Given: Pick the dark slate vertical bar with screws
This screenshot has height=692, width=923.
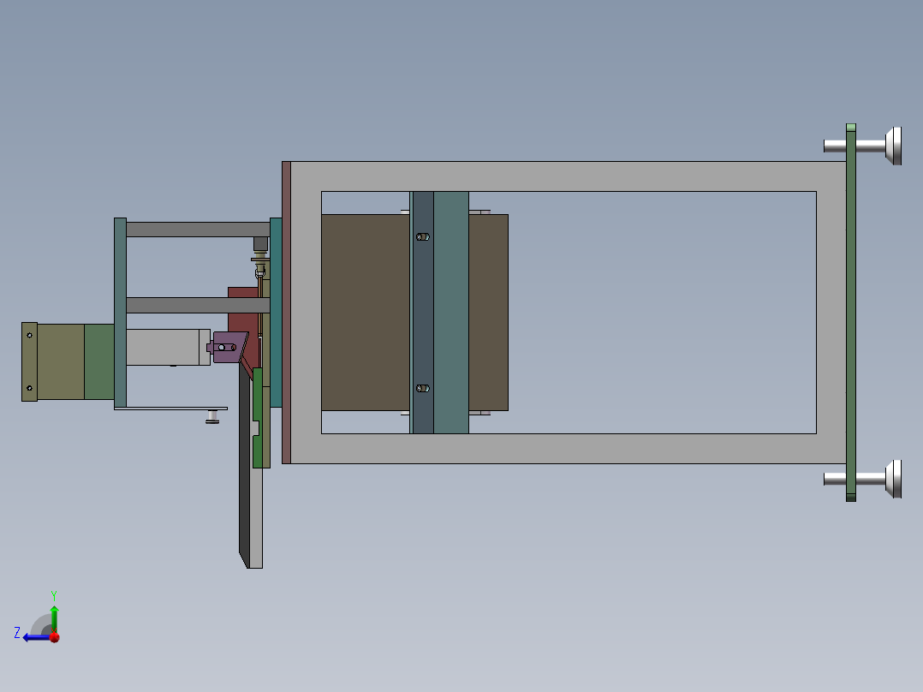Looking at the screenshot, I should click(423, 312).
